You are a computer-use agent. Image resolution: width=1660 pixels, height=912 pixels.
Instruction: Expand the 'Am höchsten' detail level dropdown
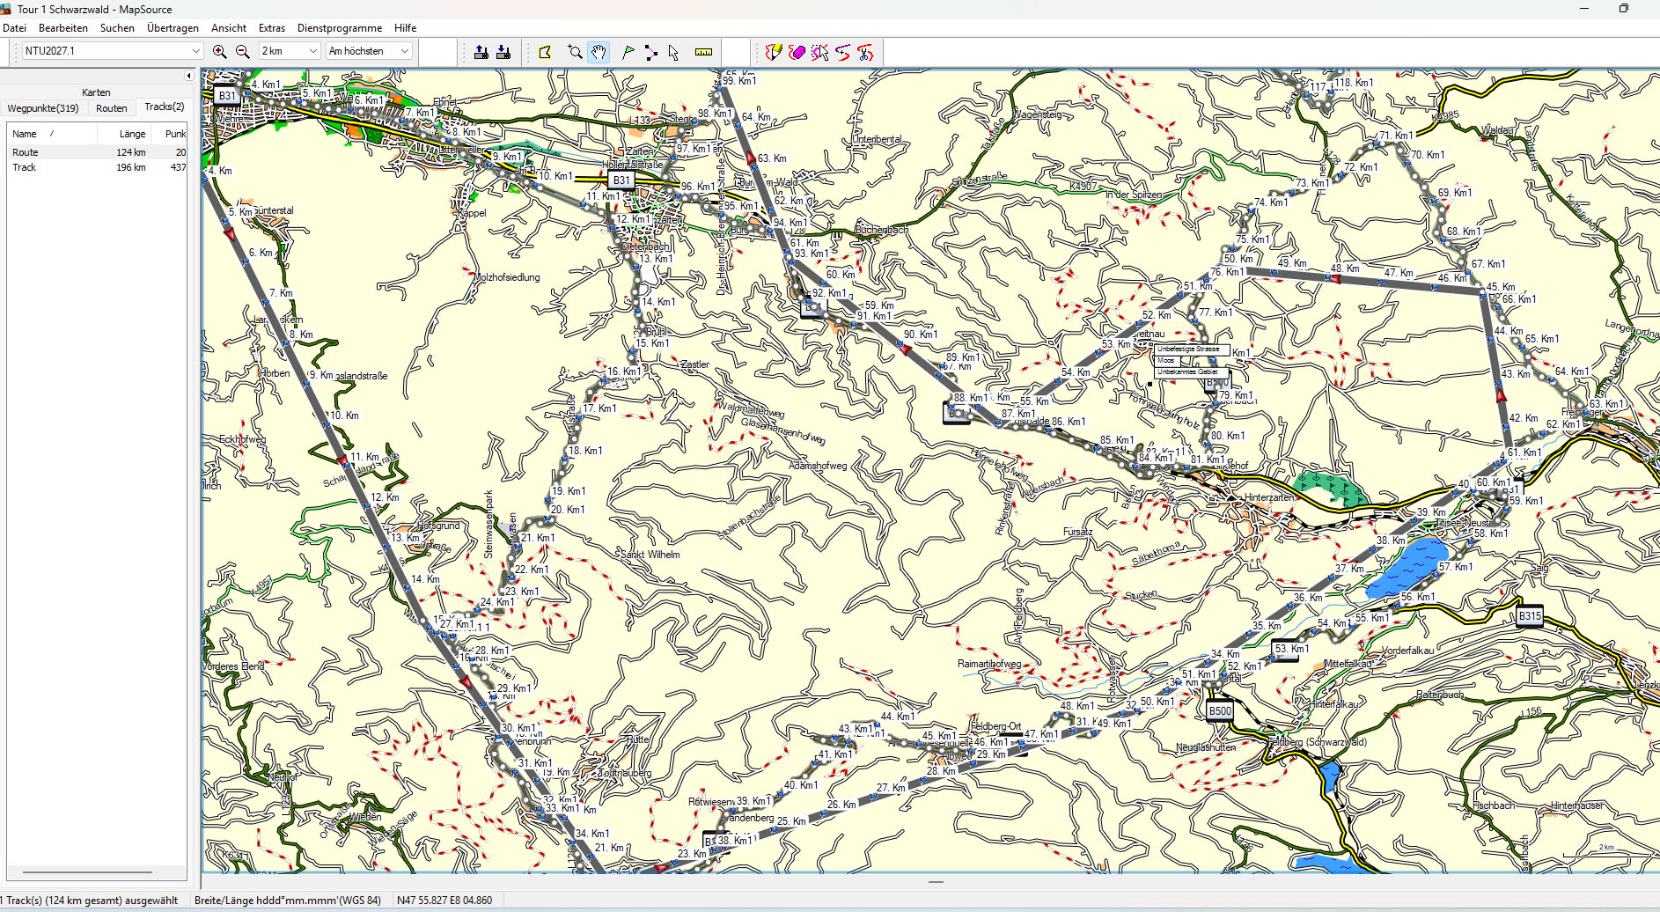[404, 51]
